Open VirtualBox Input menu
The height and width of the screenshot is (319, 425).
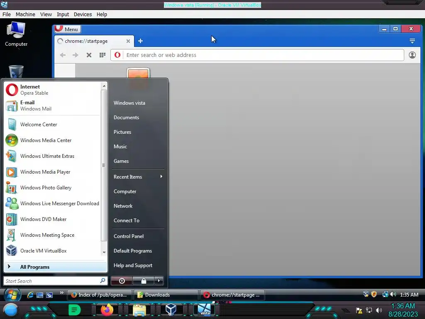coord(63,15)
